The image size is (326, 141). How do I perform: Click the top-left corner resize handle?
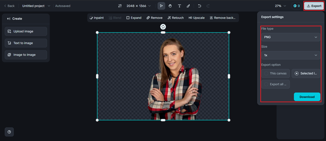pyautogui.click(x=97, y=32)
